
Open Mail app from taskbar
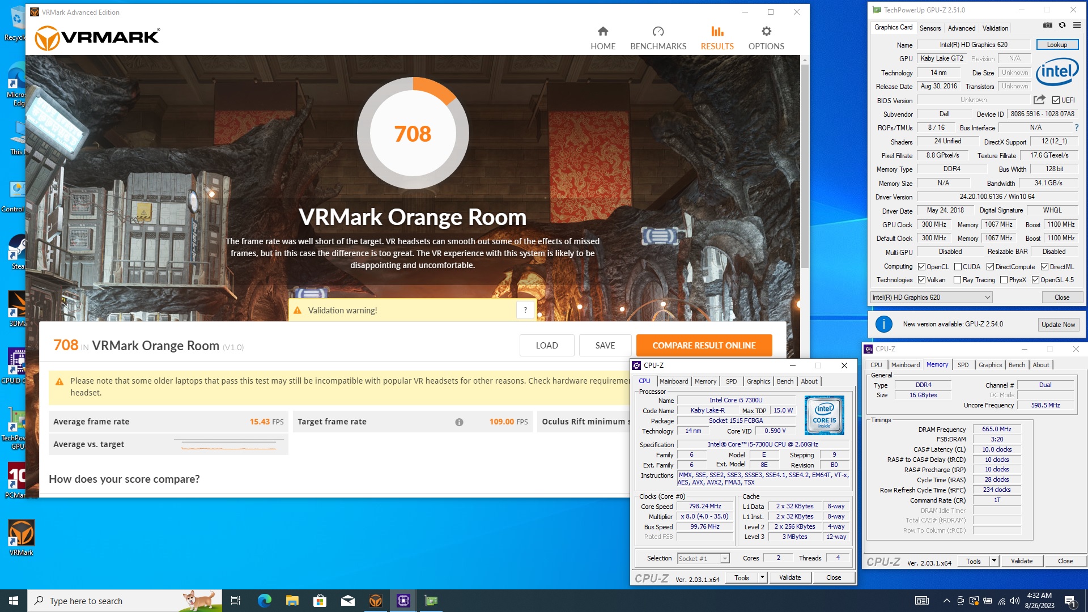pos(347,601)
